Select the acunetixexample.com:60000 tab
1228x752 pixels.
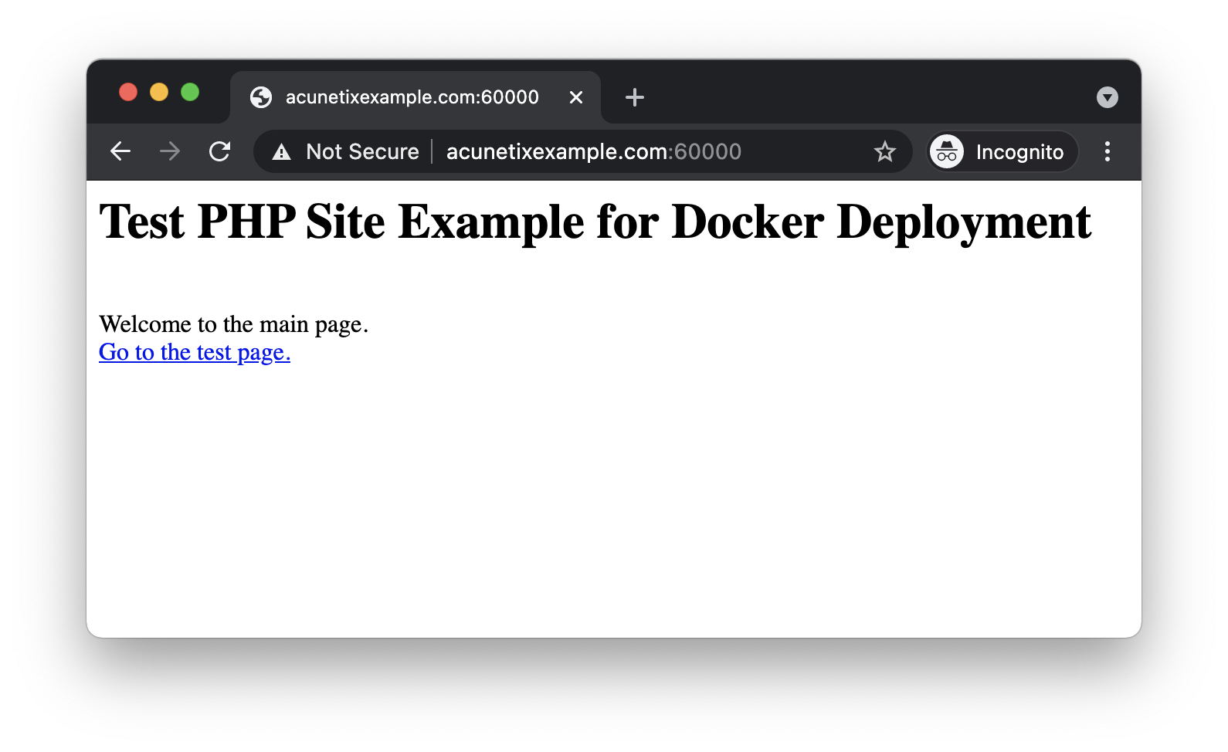pyautogui.click(x=416, y=97)
